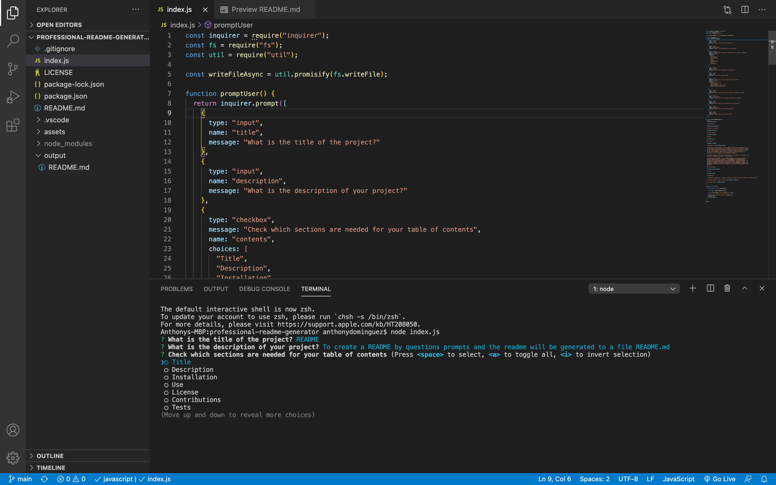Expand the node_modules folder
This screenshot has height=485, width=776.
(67, 143)
